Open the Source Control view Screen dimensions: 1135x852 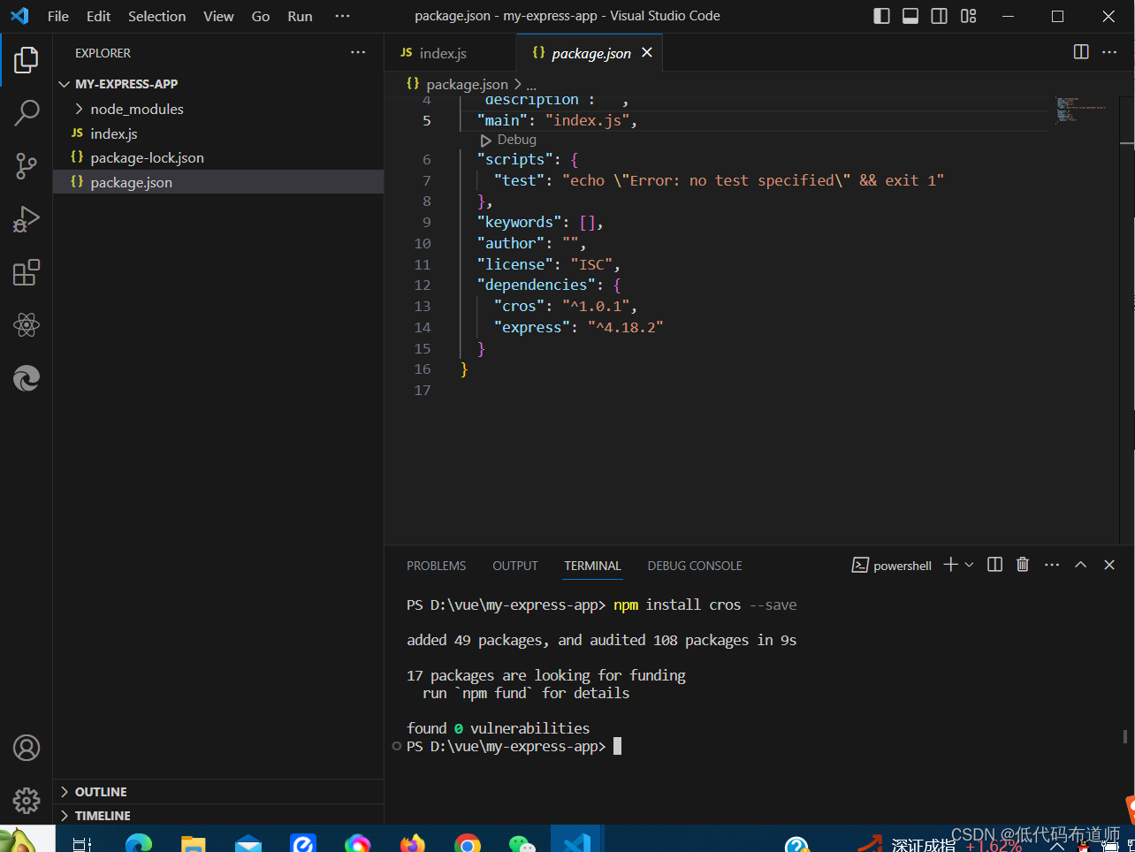click(x=27, y=166)
